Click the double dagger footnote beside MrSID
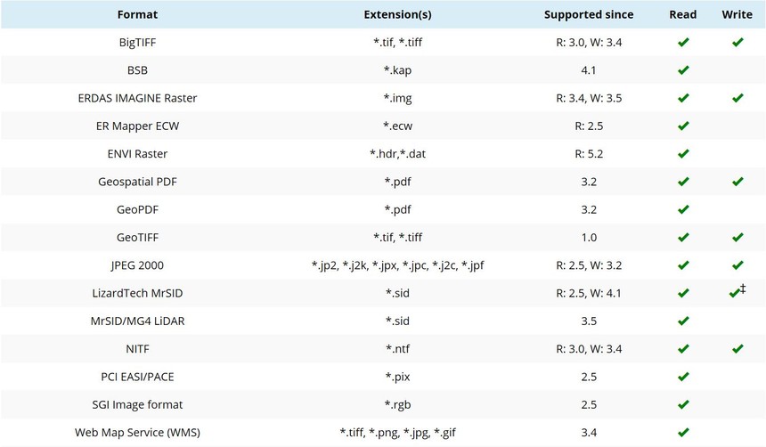The width and height of the screenshot is (766, 447). pos(743,289)
